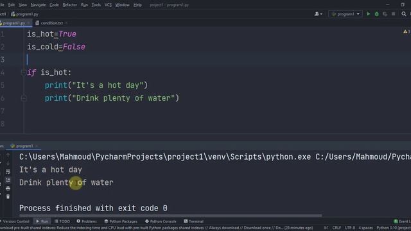Click "Drink plenty of water" print statement code
The image size is (411, 231).
coord(112,98)
